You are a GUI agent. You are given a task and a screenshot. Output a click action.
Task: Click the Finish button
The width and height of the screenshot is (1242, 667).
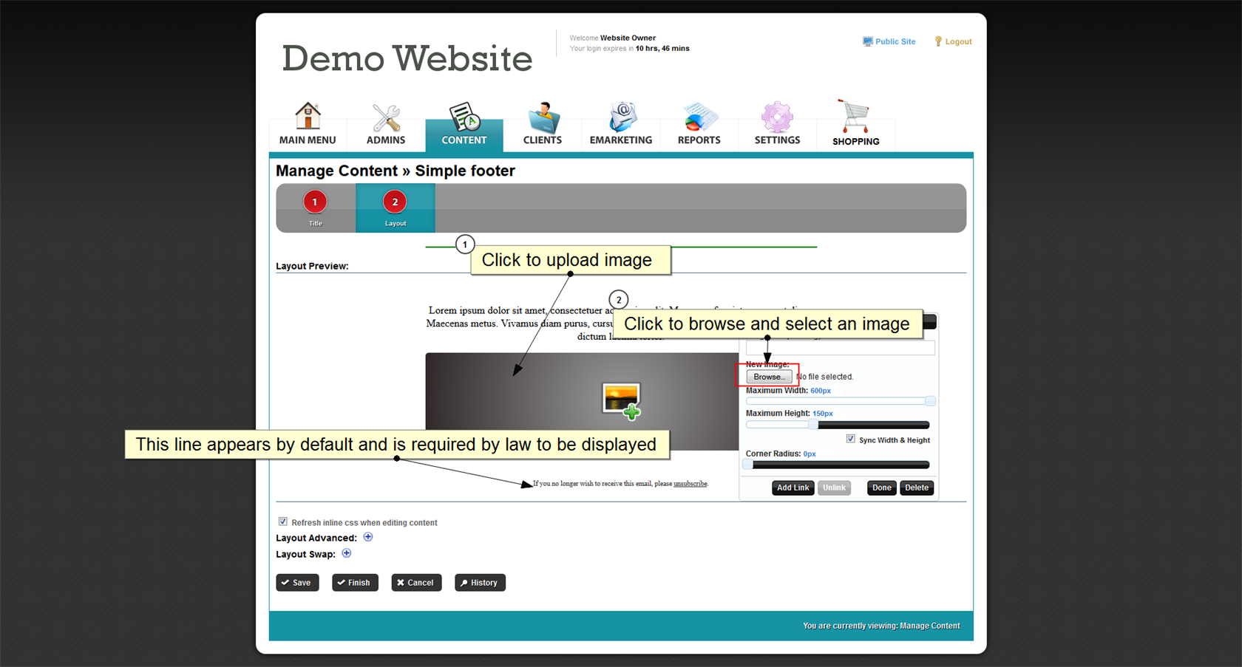(x=355, y=583)
